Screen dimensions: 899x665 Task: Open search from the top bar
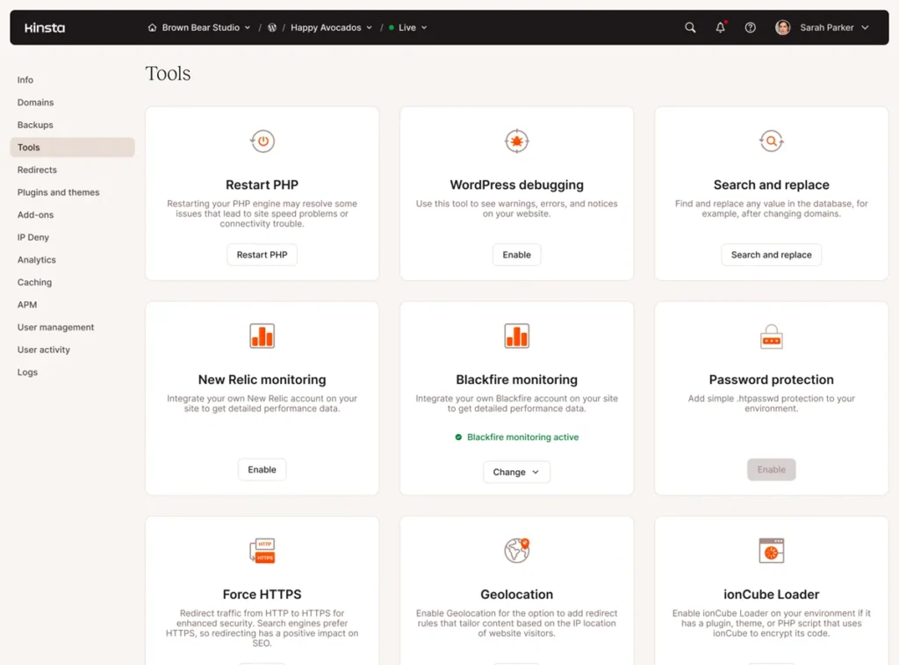point(690,27)
